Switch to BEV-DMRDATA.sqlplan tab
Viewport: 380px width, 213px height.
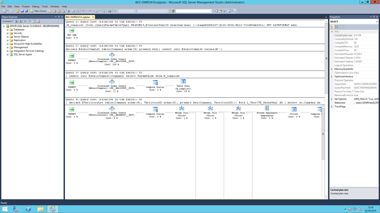click(x=78, y=17)
